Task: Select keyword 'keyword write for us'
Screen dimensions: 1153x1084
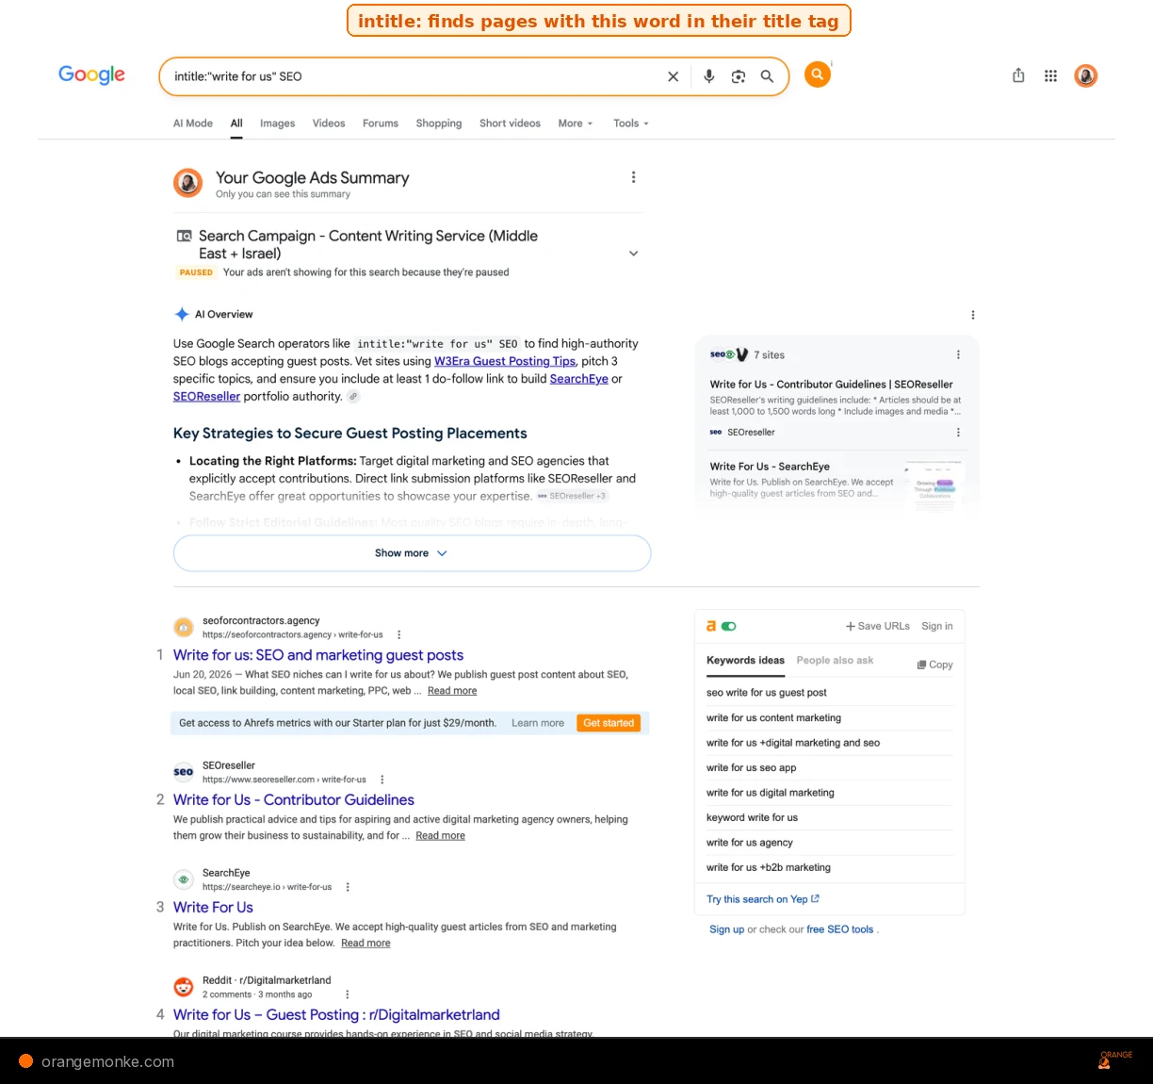Action: point(752,818)
